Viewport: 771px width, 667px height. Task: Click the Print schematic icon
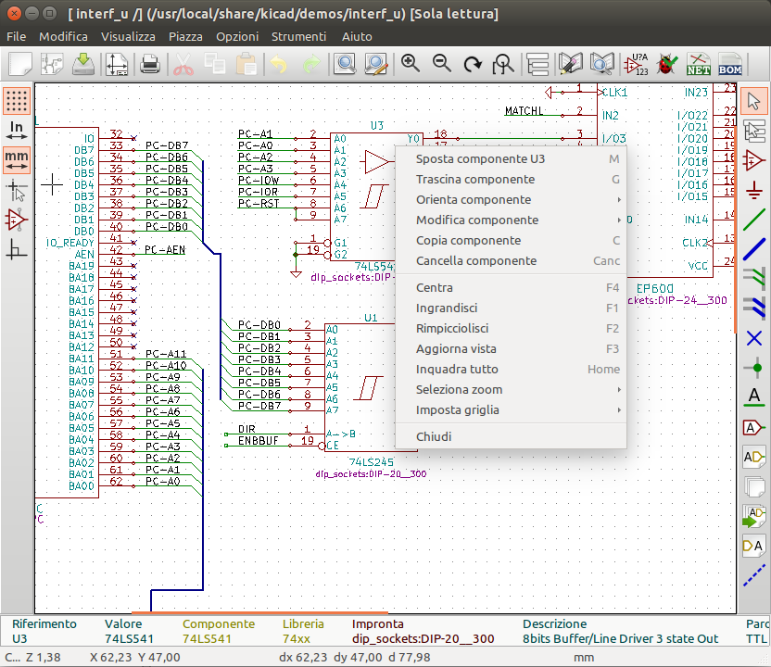(x=150, y=64)
